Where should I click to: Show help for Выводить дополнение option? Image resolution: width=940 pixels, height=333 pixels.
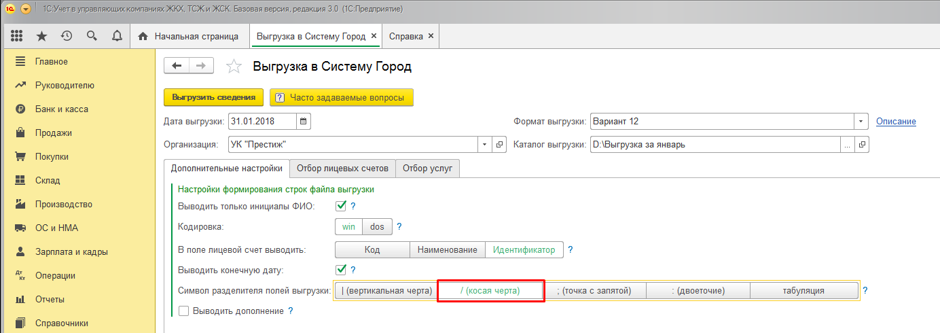click(x=291, y=311)
